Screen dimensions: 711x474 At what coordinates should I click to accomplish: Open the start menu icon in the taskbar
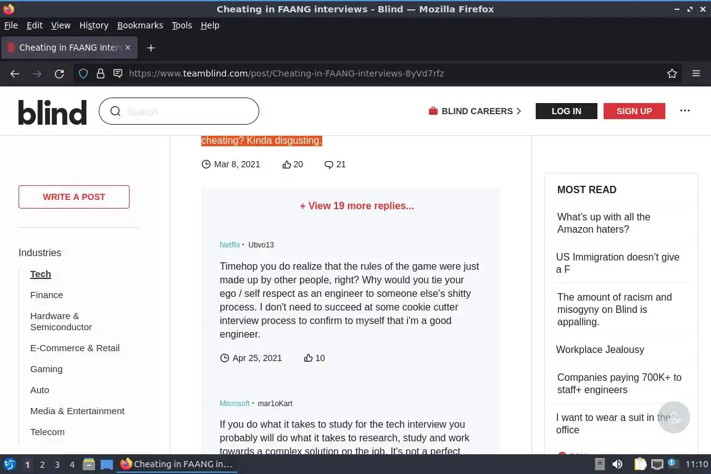10,464
